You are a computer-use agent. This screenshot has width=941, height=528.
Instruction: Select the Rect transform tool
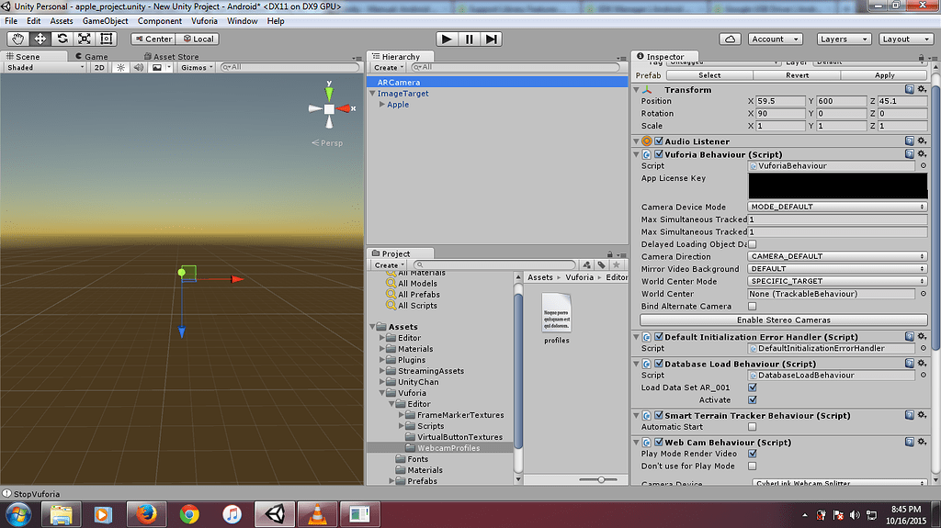coord(107,39)
